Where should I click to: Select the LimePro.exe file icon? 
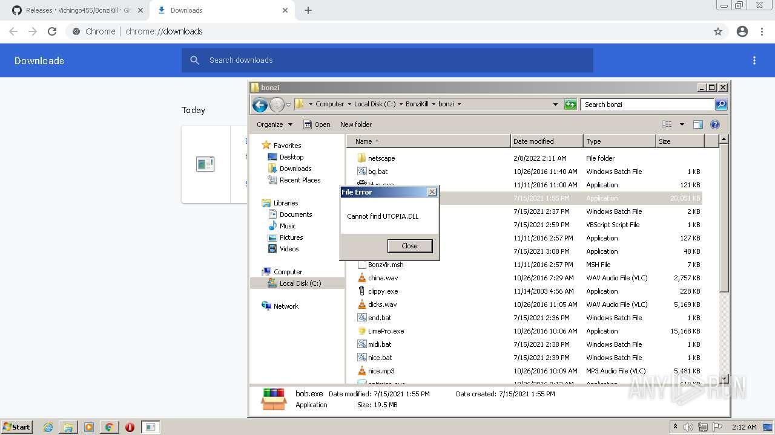click(x=361, y=331)
